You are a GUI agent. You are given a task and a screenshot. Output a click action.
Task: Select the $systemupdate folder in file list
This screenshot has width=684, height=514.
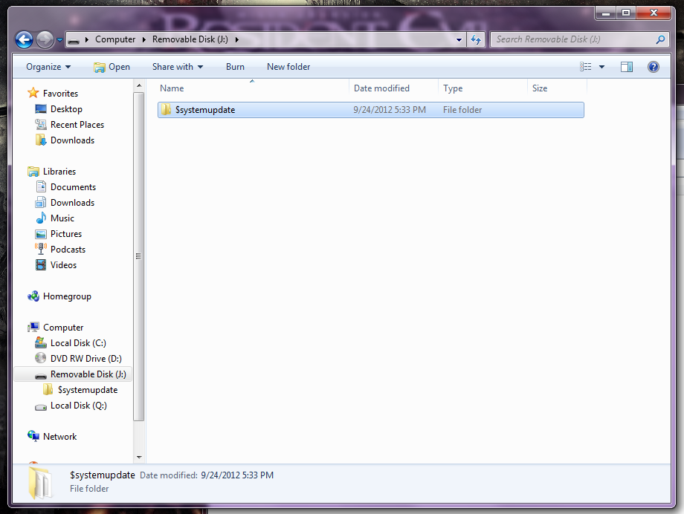click(x=205, y=110)
